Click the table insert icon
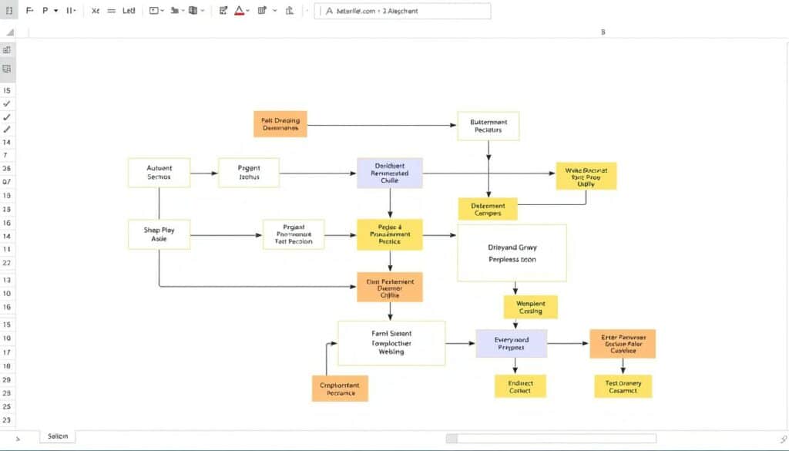 coord(262,10)
